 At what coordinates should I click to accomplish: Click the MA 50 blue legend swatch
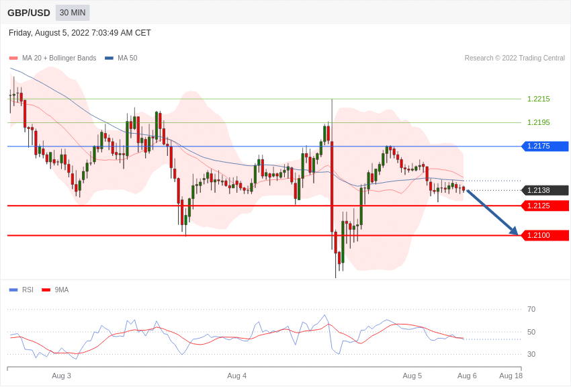(109, 58)
